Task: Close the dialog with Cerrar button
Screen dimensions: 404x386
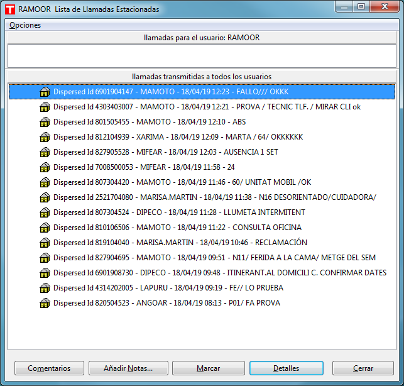Action: pyautogui.click(x=363, y=368)
